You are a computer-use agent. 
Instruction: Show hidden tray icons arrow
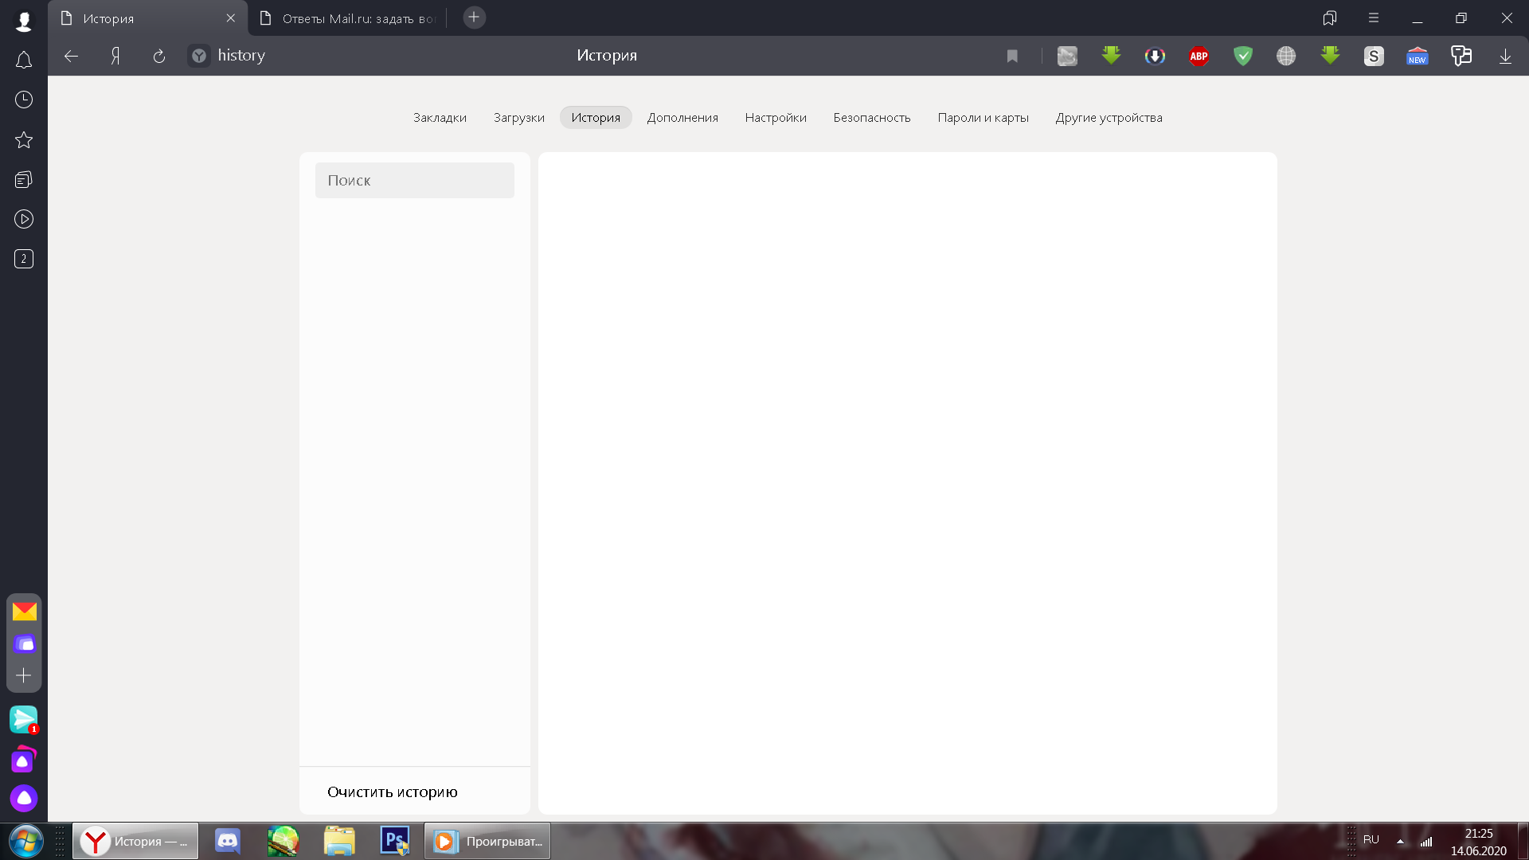pyautogui.click(x=1400, y=841)
